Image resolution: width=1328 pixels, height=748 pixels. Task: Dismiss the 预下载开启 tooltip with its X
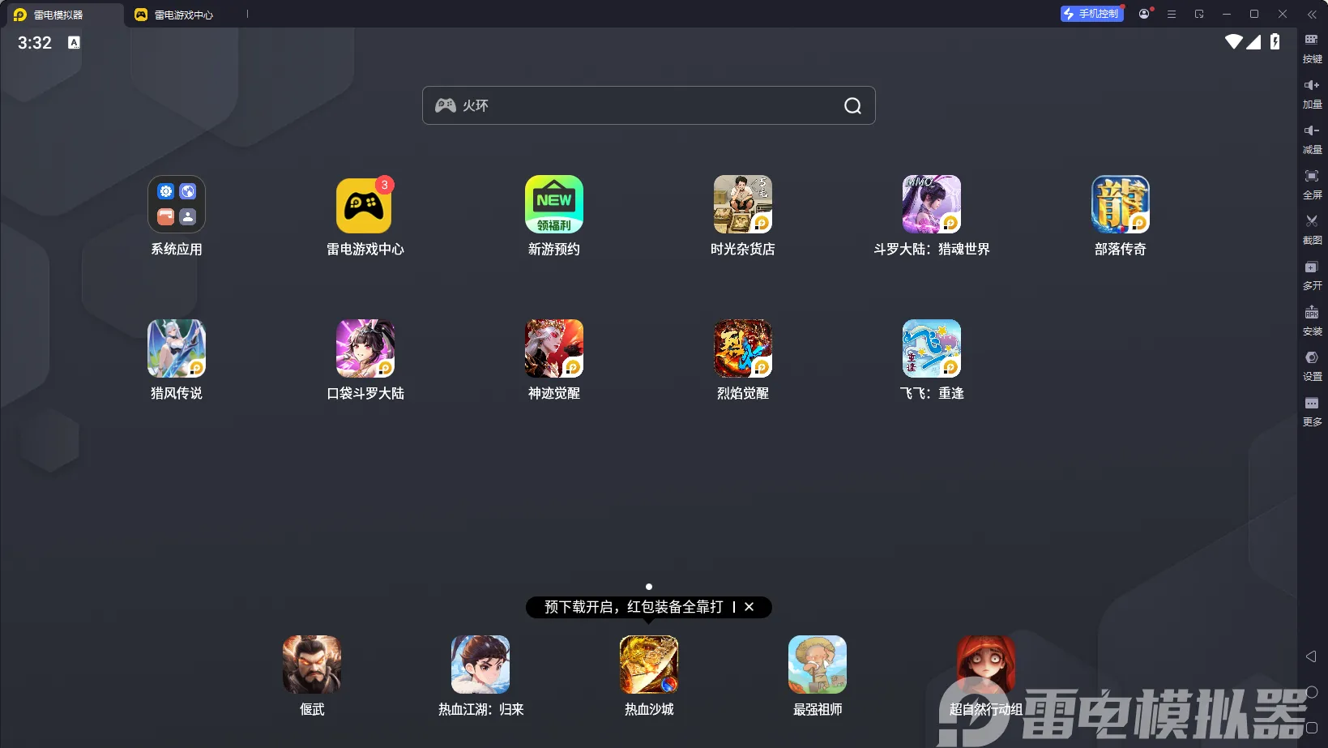coord(749,607)
